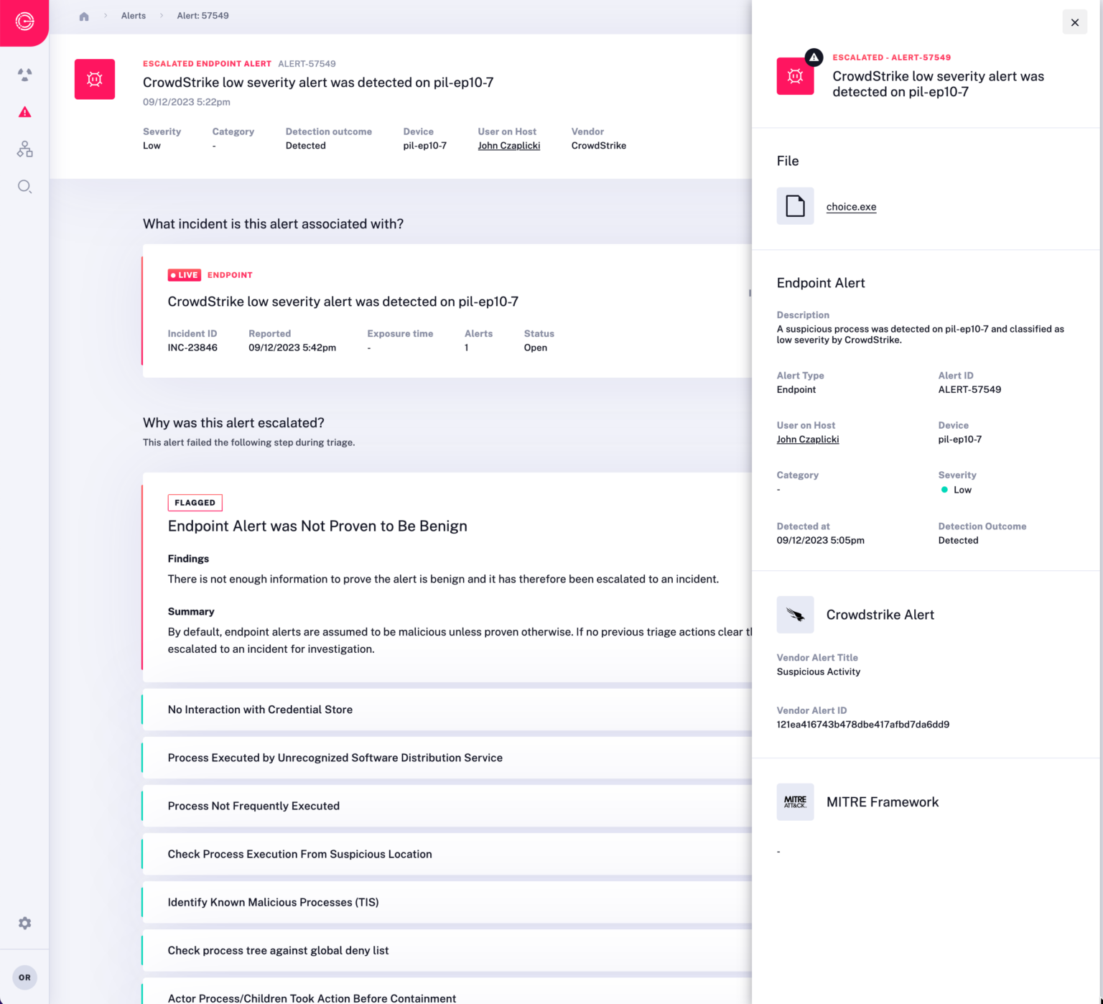Open the John Czaplicki user link
This screenshot has width=1103, height=1004.
(x=508, y=145)
